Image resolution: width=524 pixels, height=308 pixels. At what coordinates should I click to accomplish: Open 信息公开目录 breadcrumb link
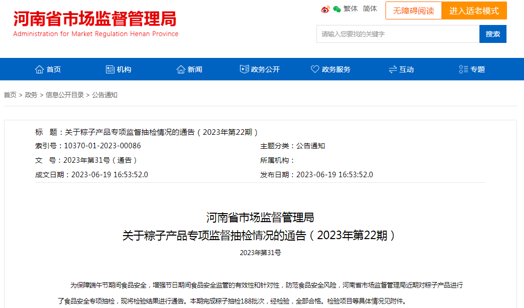(x=64, y=95)
